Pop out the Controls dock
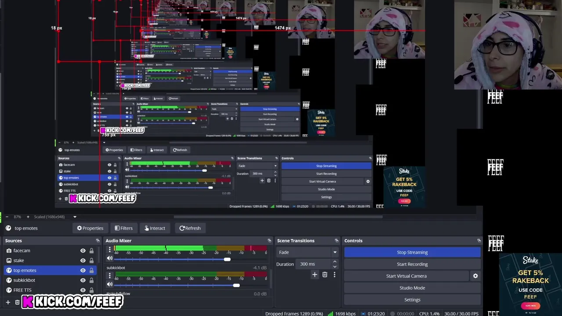The height and width of the screenshot is (316, 562). (479, 241)
